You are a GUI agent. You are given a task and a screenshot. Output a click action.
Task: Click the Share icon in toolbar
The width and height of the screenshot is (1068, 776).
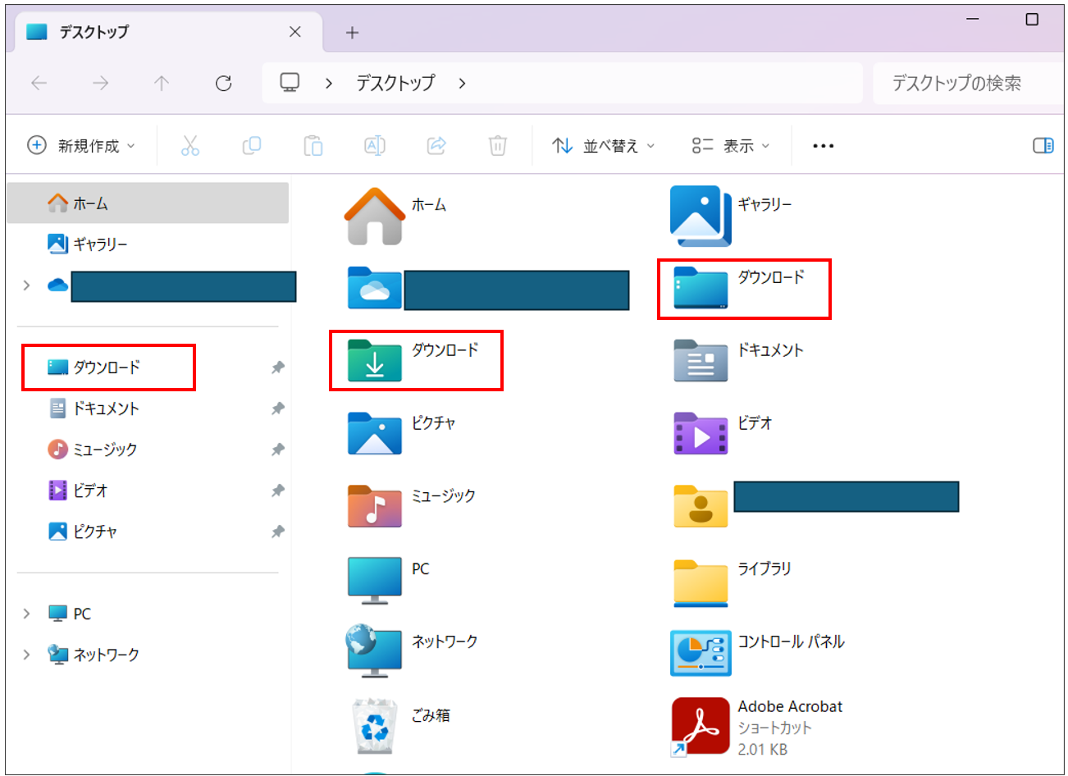coord(436,146)
